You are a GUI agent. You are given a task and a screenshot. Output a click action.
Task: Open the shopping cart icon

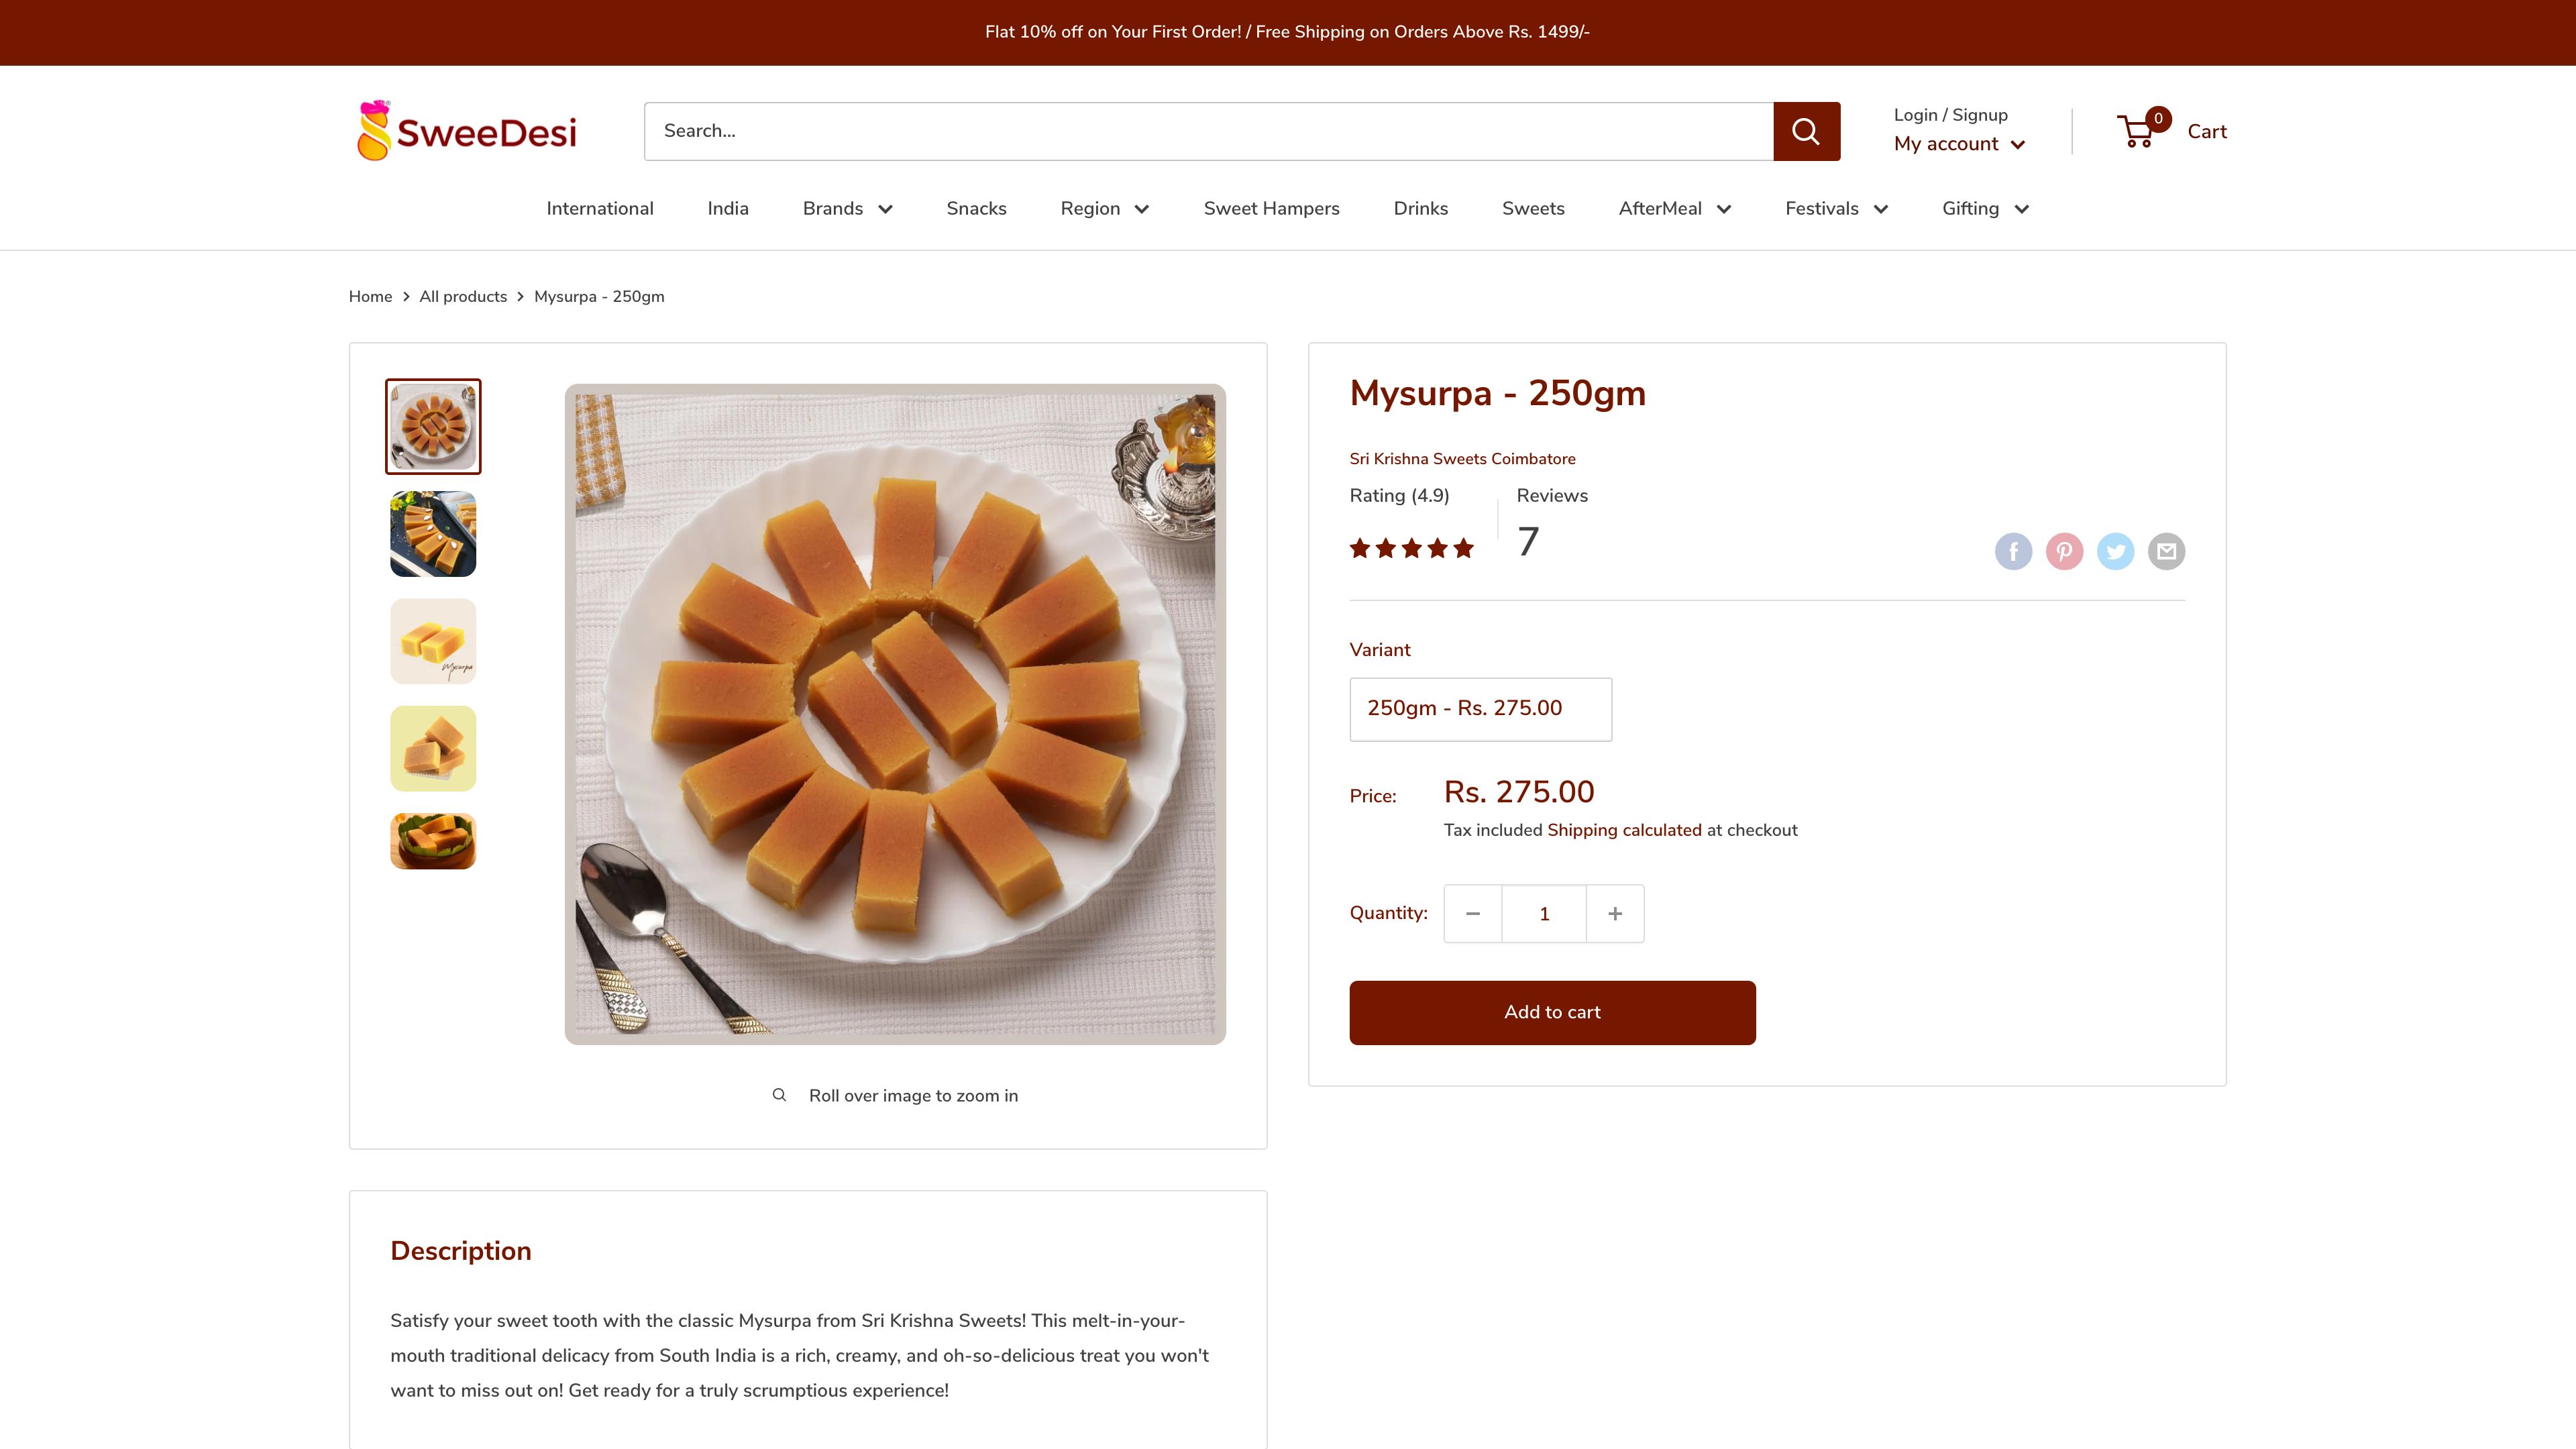pos(2137,130)
